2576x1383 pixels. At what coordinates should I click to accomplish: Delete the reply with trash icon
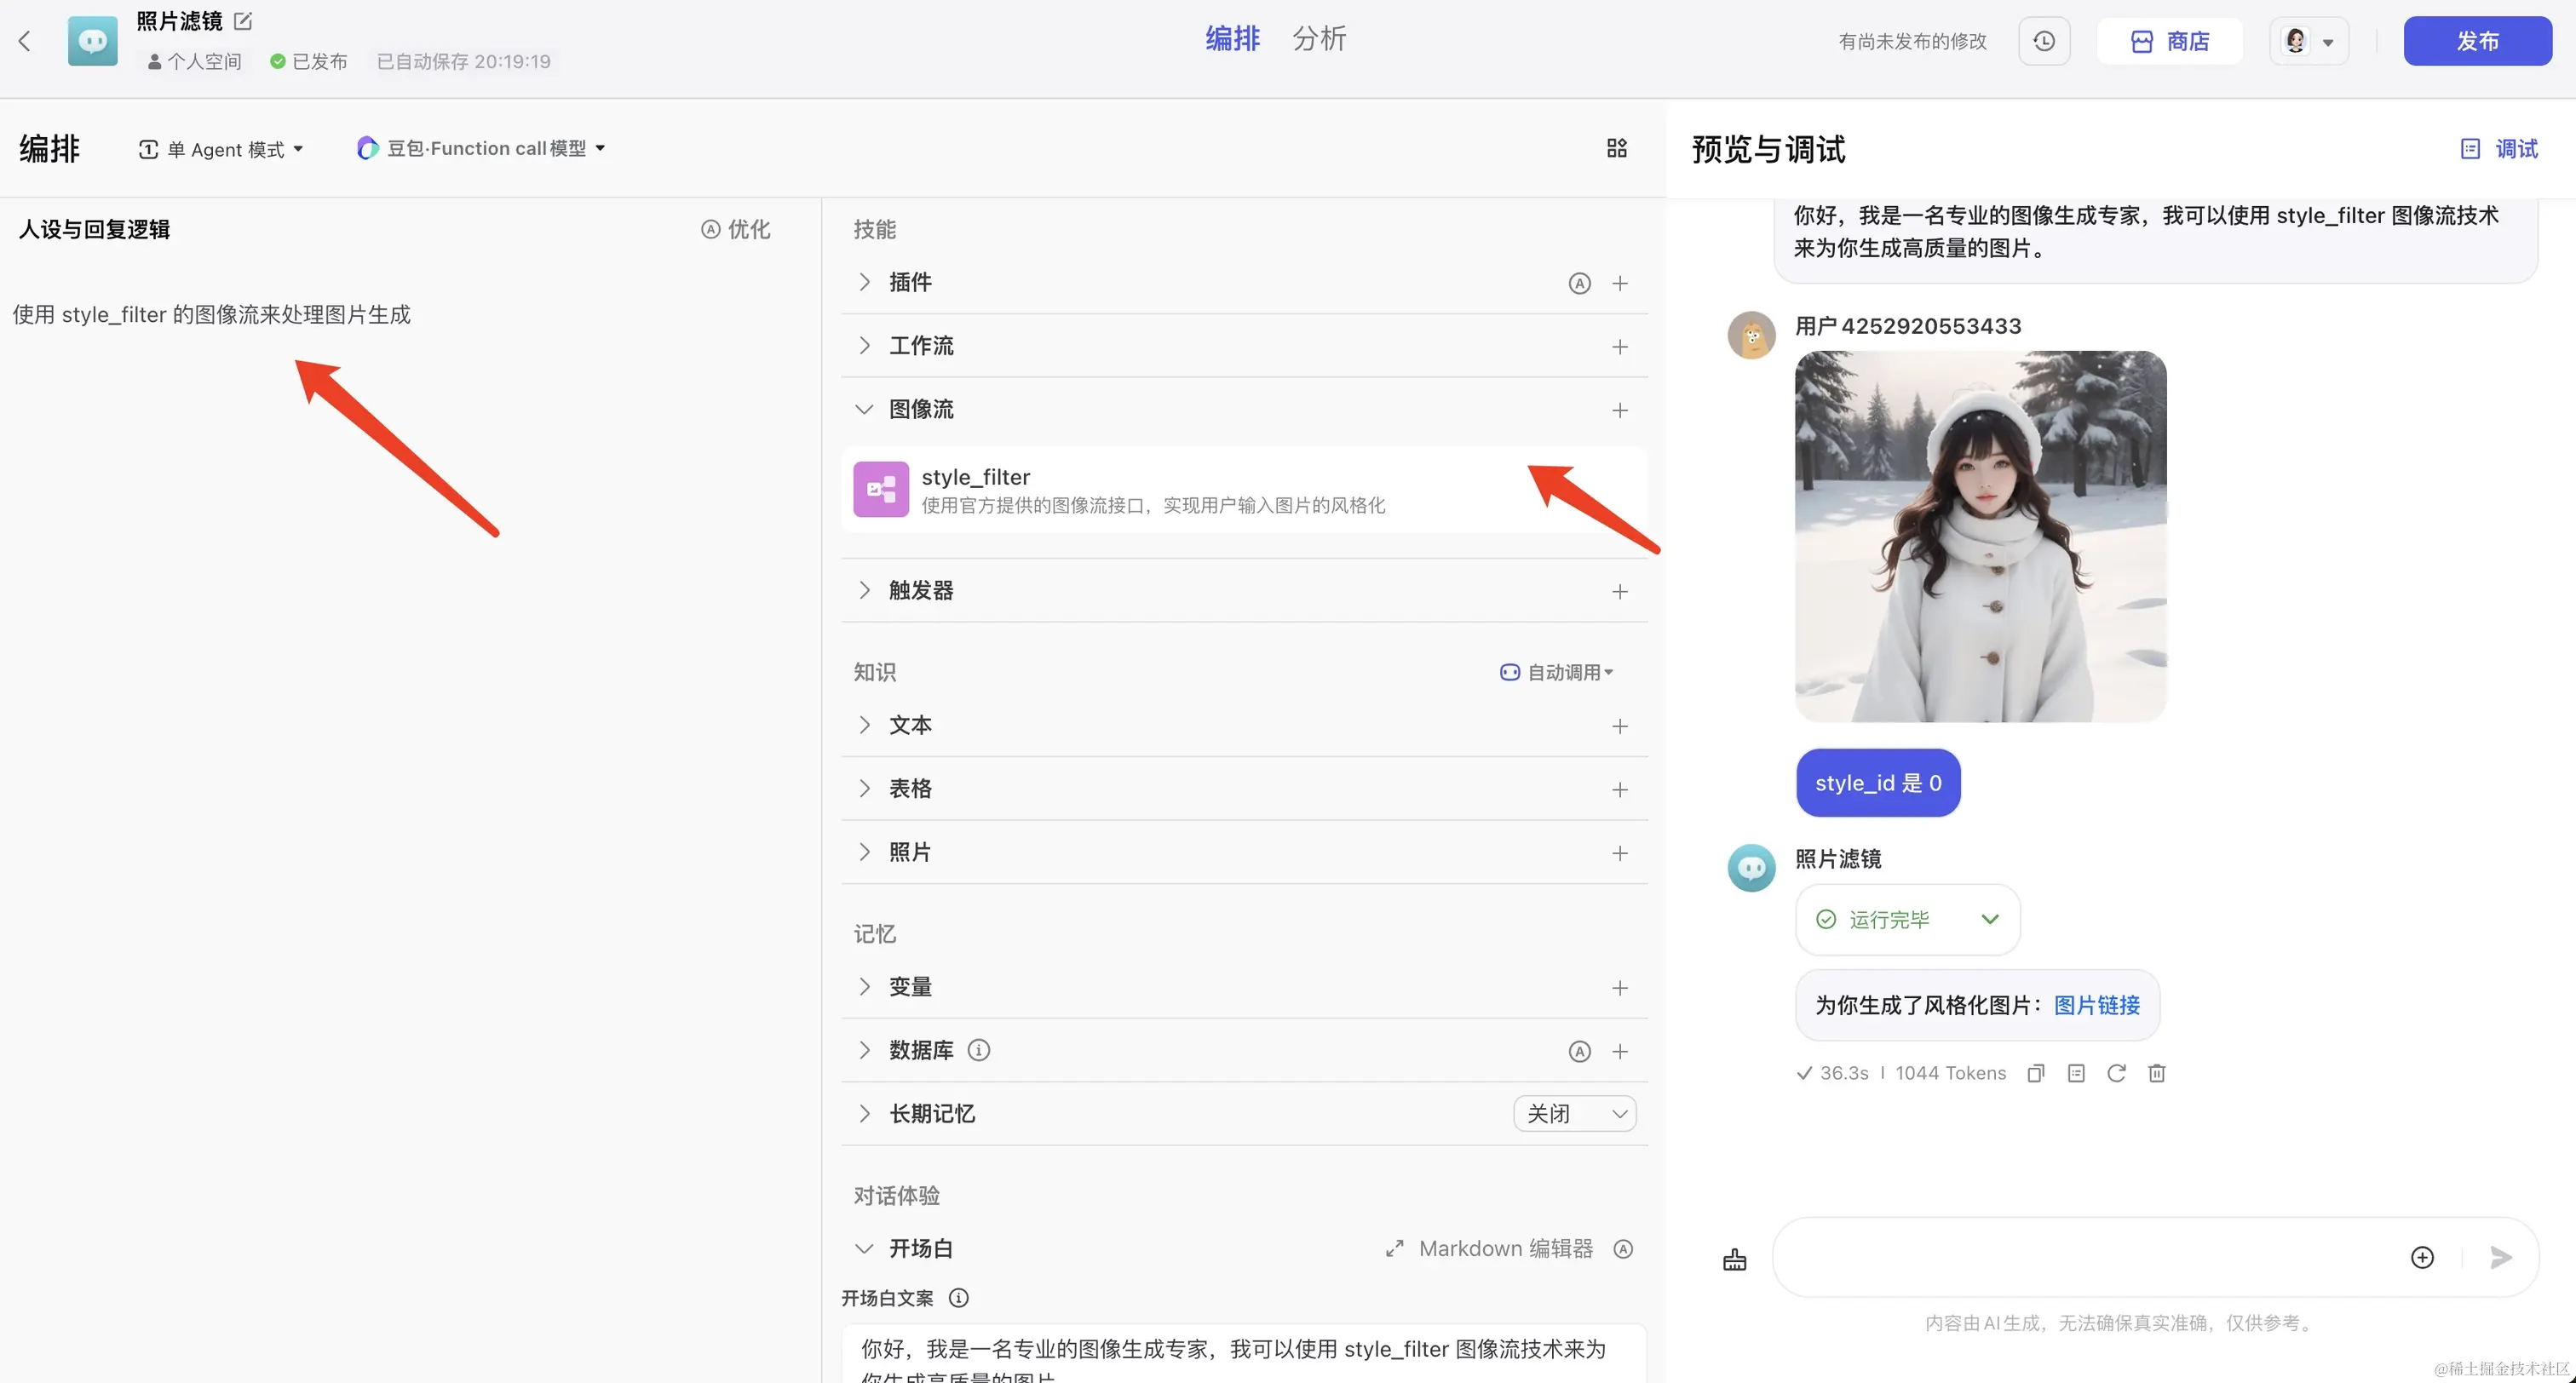click(2157, 1073)
